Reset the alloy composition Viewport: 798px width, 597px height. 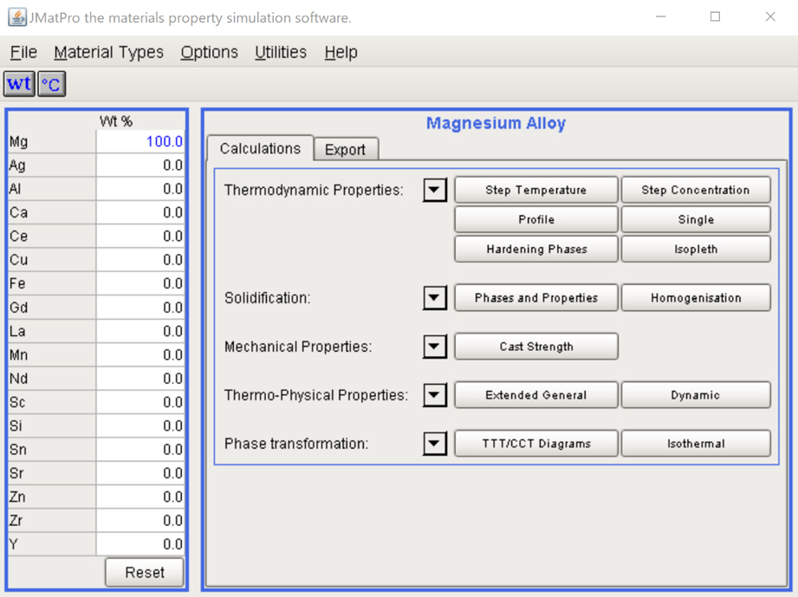click(145, 573)
